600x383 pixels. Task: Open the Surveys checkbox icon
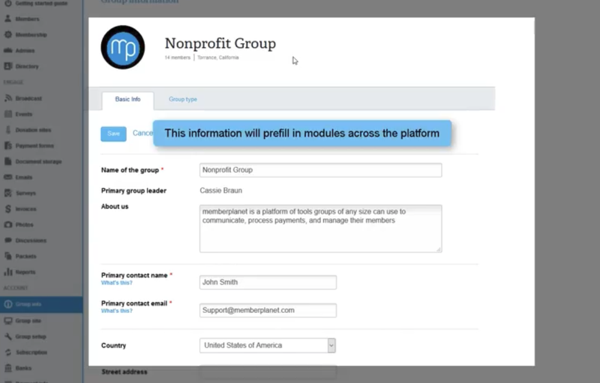click(8, 193)
